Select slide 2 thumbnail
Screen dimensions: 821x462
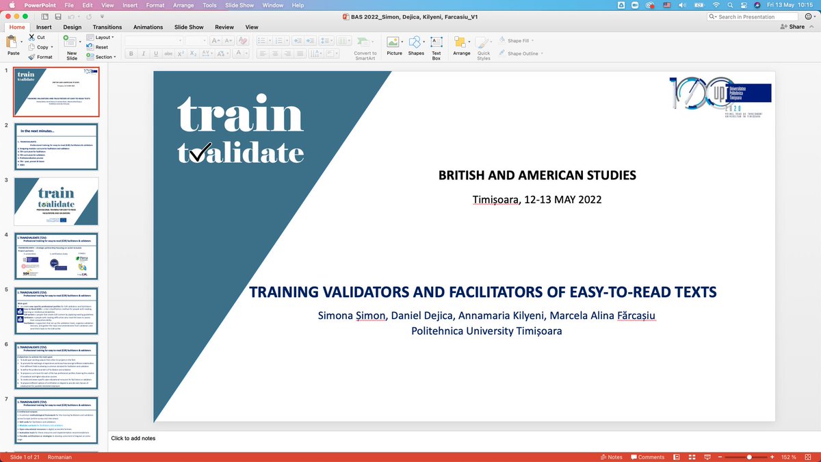(x=56, y=147)
